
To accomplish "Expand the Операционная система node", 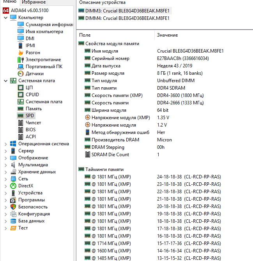I will click(x=6, y=144).
